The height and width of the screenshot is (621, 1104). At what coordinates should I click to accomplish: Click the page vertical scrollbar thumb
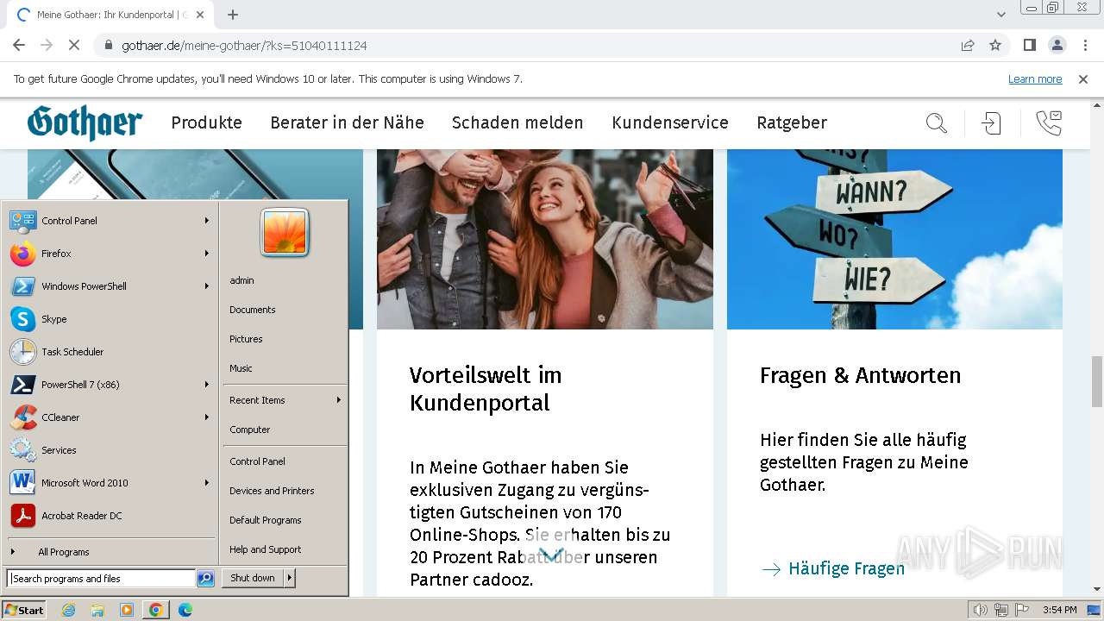pyautogui.click(x=1097, y=379)
